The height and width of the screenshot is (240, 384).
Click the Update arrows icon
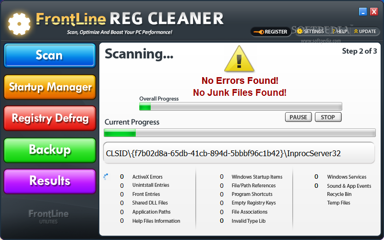356,31
